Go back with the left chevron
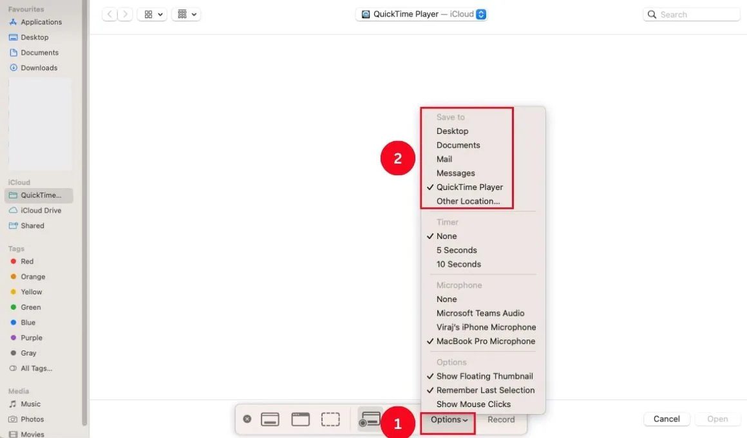The width and height of the screenshot is (747, 438). [x=109, y=14]
